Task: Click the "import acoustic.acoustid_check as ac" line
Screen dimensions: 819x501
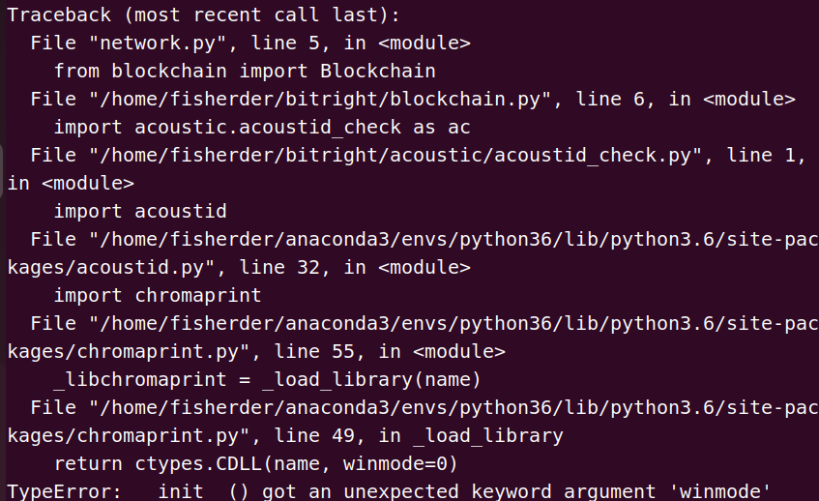Action: (262, 128)
